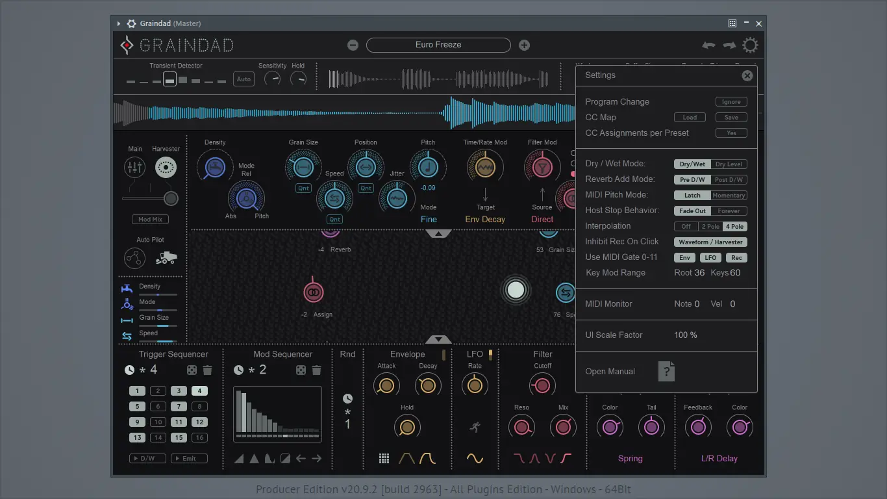This screenshot has height=499, width=887.
Task: Set Dry / Wet Mode to Dry Level
Action: [x=729, y=164]
